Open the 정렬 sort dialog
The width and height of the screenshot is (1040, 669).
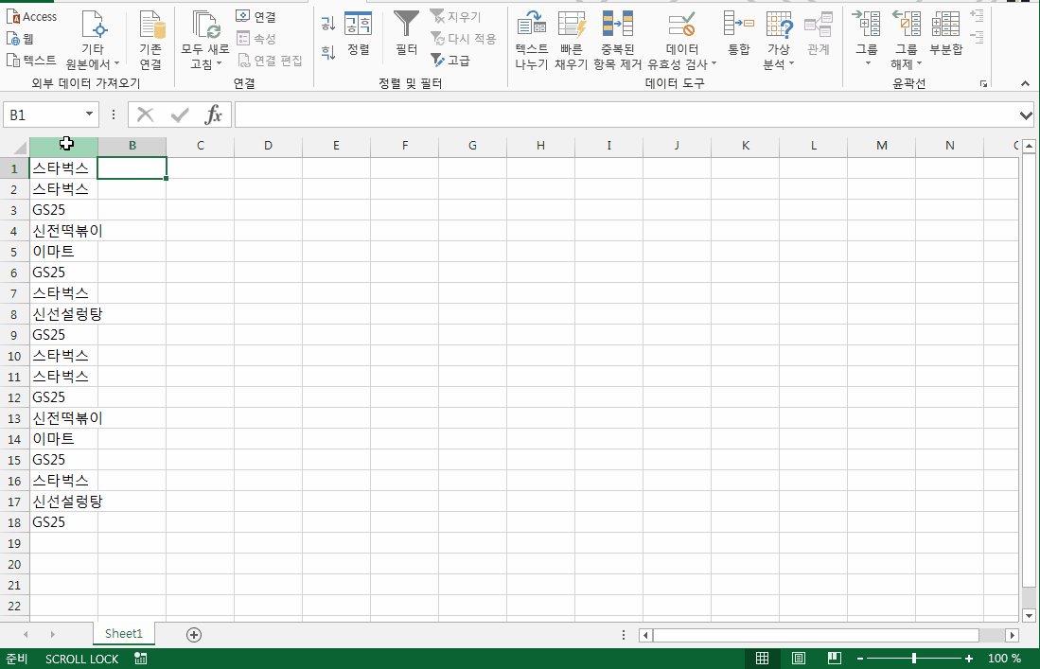point(358,33)
